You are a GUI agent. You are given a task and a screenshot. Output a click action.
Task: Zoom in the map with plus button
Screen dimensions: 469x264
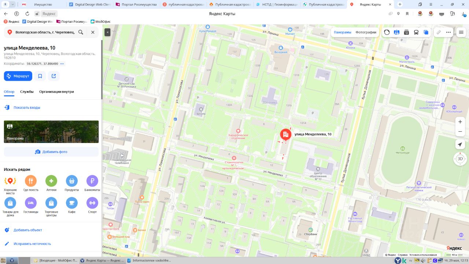click(460, 122)
